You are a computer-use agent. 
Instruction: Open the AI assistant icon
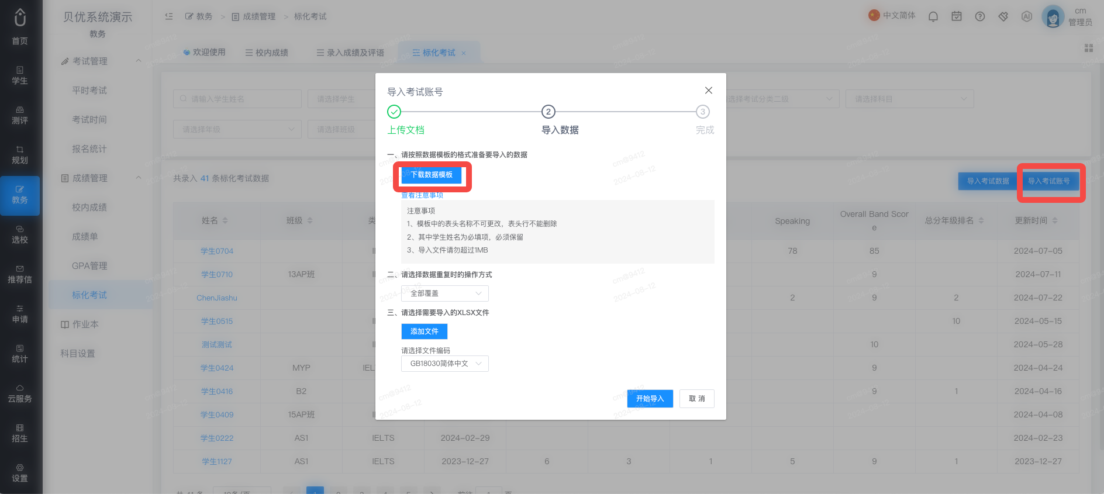click(1027, 16)
